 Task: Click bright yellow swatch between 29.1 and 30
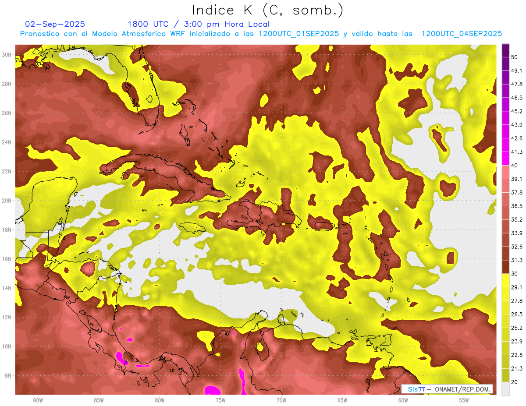click(x=505, y=280)
